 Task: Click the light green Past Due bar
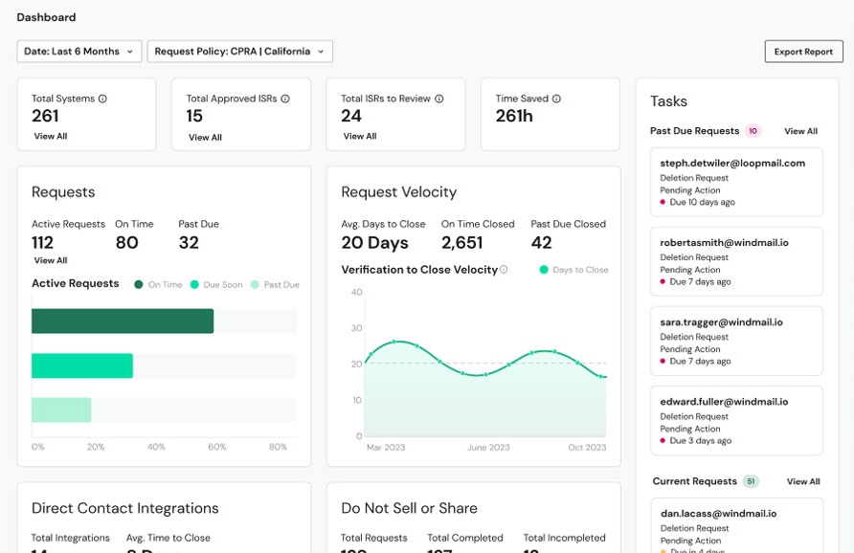point(61,409)
